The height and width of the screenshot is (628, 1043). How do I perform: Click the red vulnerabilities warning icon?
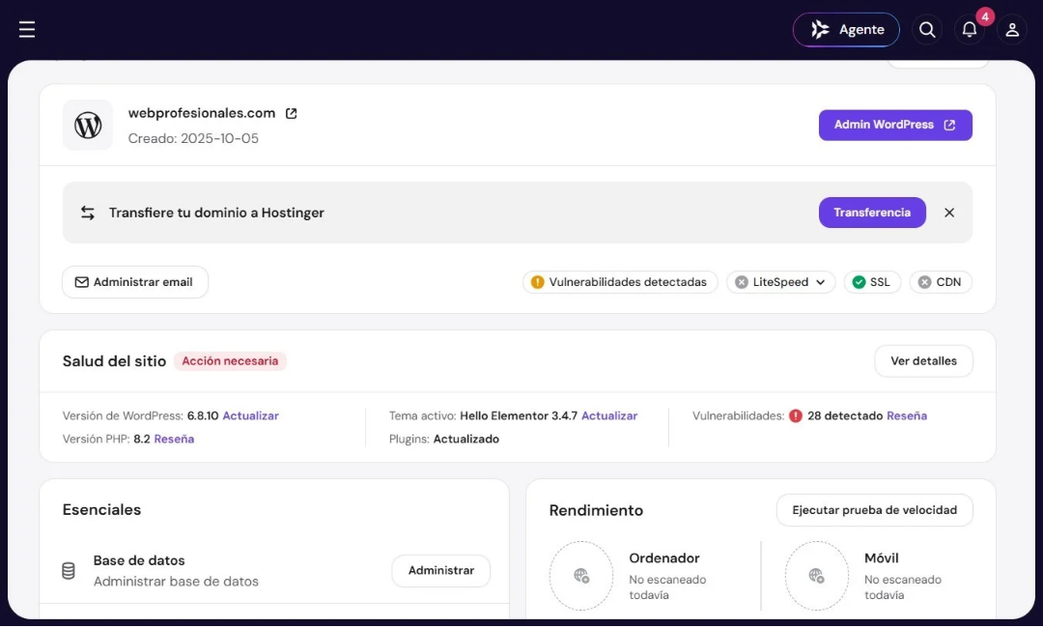796,415
